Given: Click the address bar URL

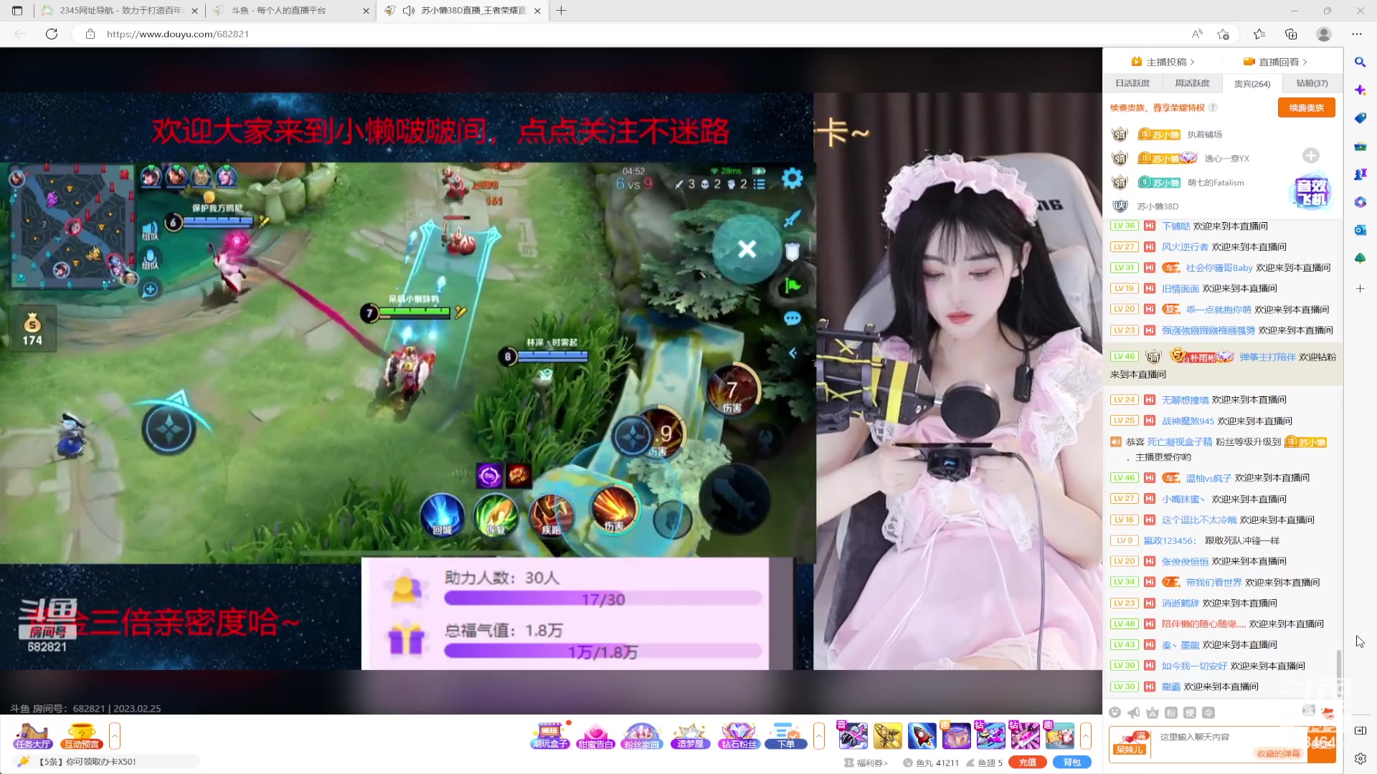Looking at the screenshot, I should 178,34.
